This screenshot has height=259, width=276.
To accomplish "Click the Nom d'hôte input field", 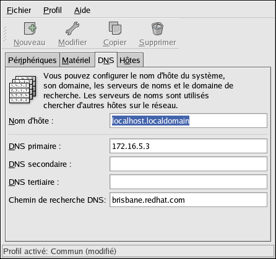I will pyautogui.click(x=188, y=121).
